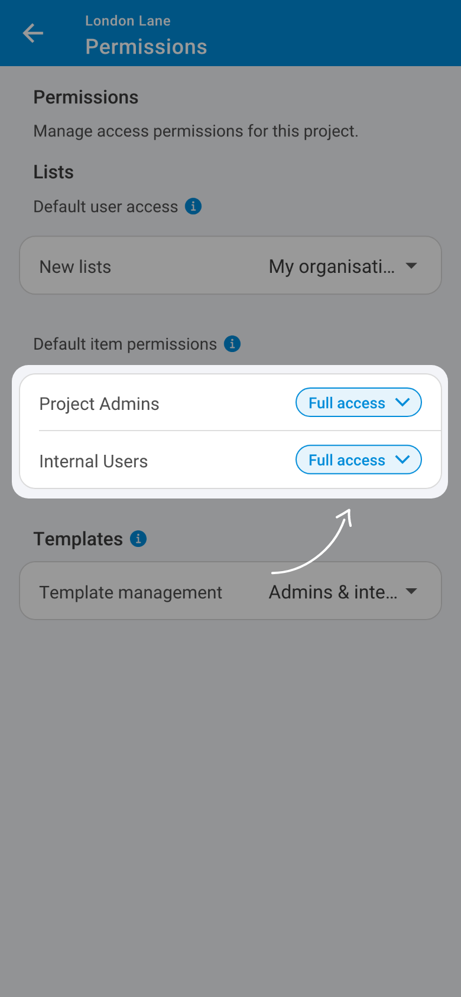This screenshot has height=997, width=461.
Task: Click the Templates section heading
Action: pyautogui.click(x=78, y=539)
